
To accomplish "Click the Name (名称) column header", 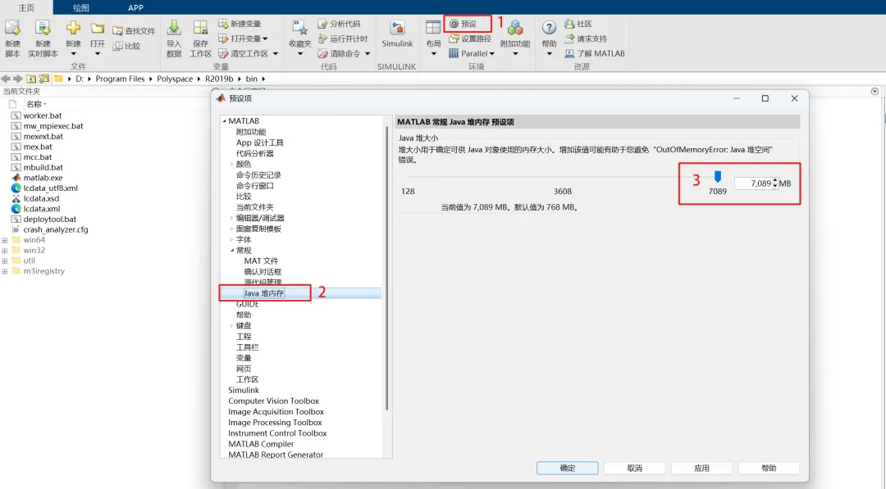I will point(36,104).
